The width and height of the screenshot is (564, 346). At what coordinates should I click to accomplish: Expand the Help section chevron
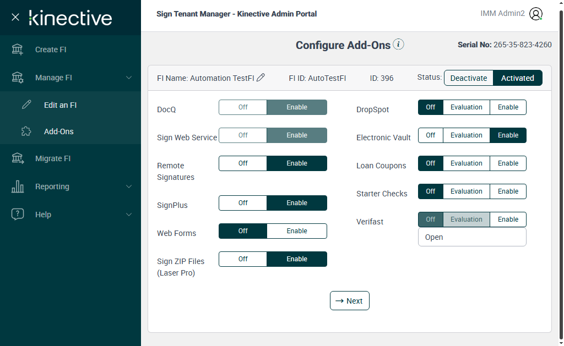[x=129, y=215]
